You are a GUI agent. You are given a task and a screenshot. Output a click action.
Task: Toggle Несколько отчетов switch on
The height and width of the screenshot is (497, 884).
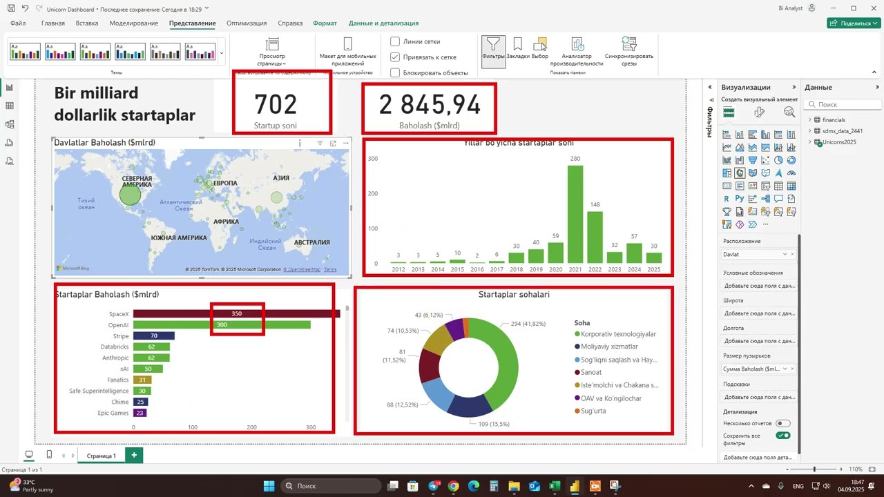(783, 423)
